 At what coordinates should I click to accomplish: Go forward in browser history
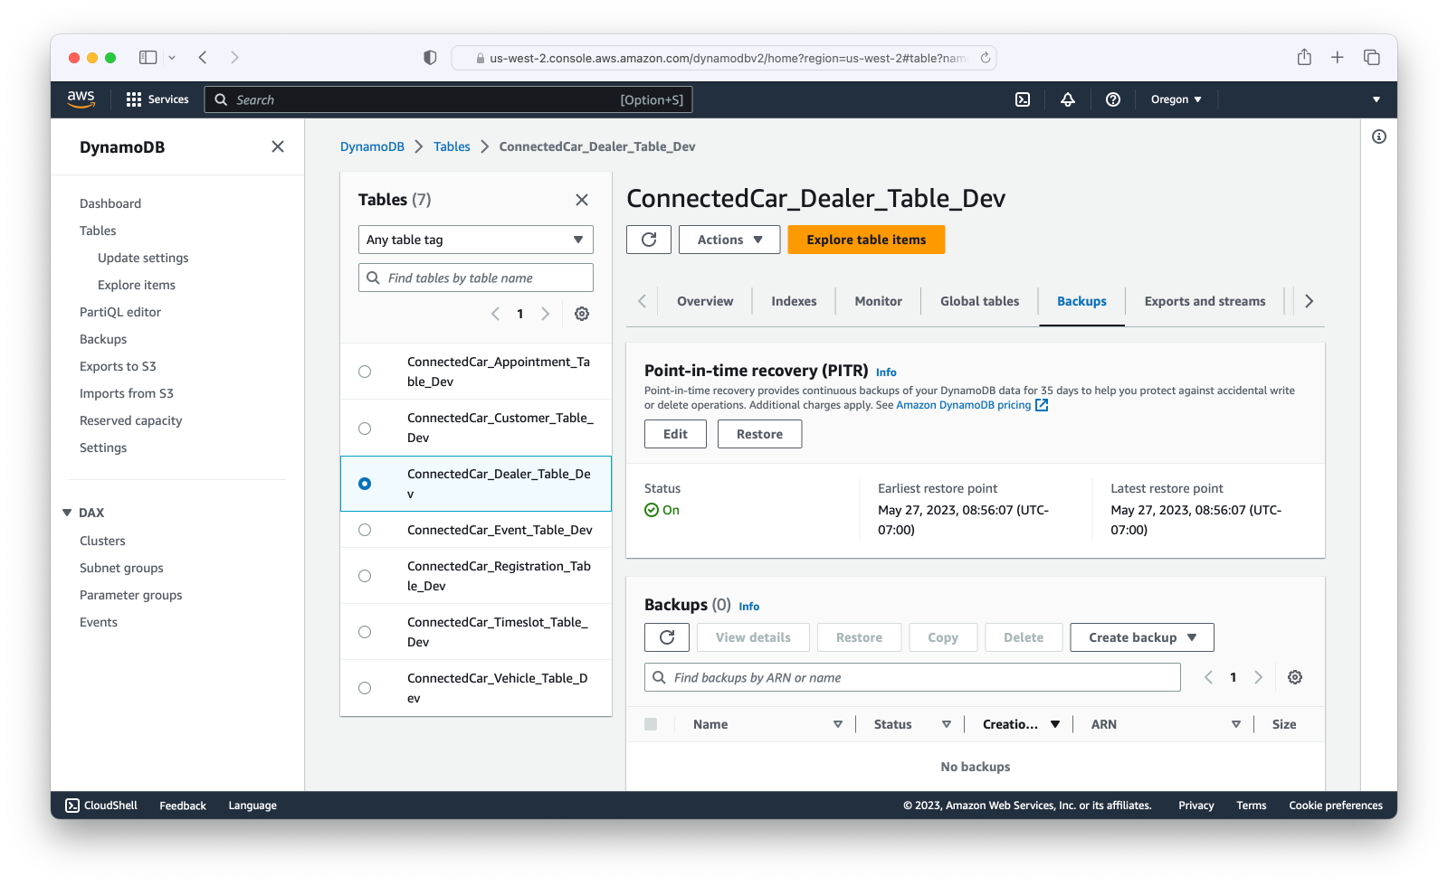coord(234,57)
